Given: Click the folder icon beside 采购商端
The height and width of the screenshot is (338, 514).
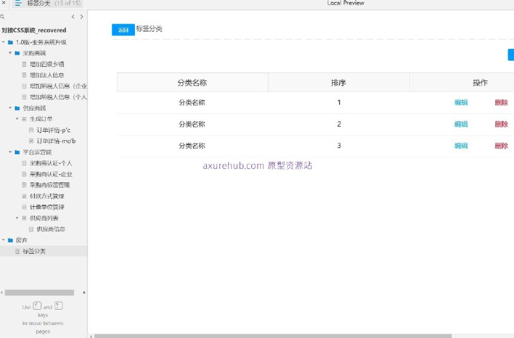Looking at the screenshot, I should point(17,53).
